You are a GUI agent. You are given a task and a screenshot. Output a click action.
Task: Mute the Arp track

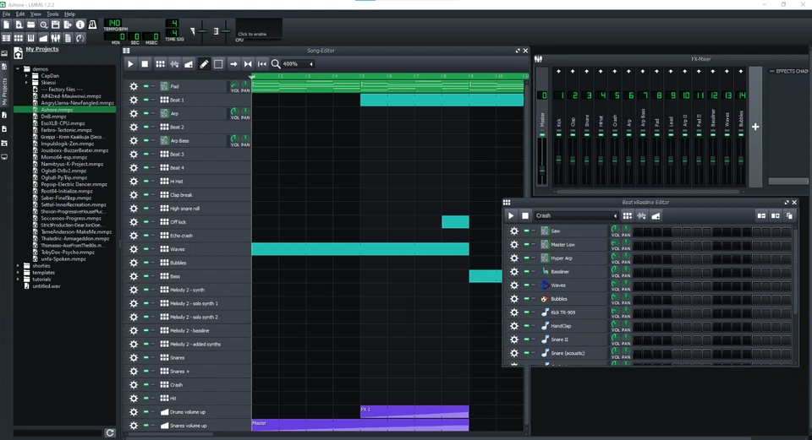146,113
